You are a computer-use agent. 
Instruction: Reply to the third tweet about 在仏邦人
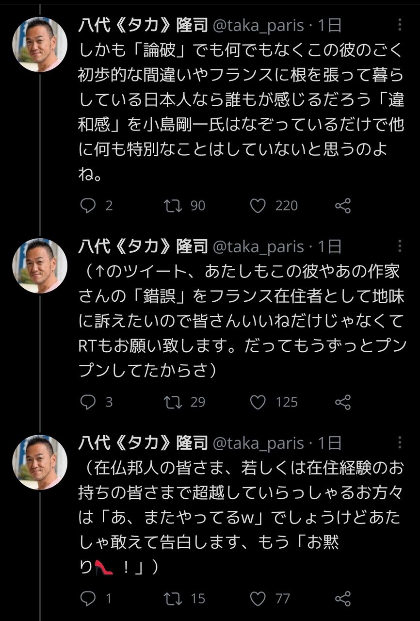(88, 598)
